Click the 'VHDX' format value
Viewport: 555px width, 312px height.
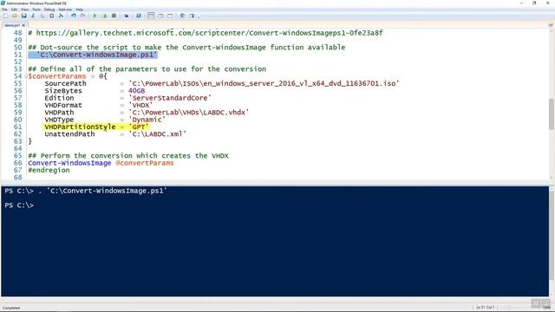(x=140, y=106)
